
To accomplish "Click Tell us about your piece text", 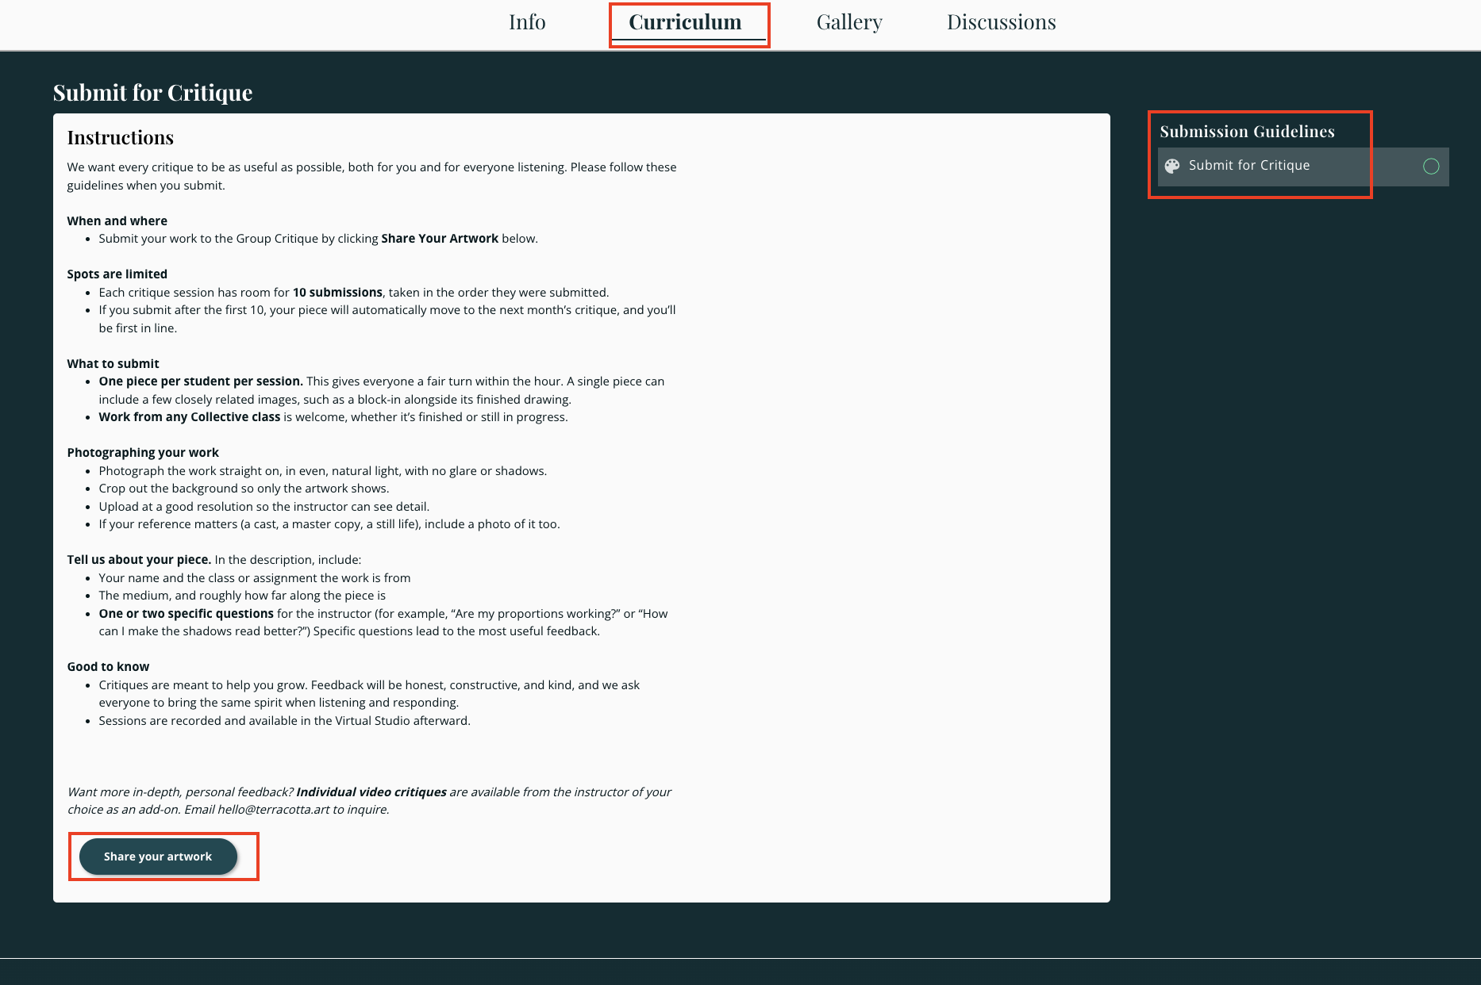I will pos(139,560).
